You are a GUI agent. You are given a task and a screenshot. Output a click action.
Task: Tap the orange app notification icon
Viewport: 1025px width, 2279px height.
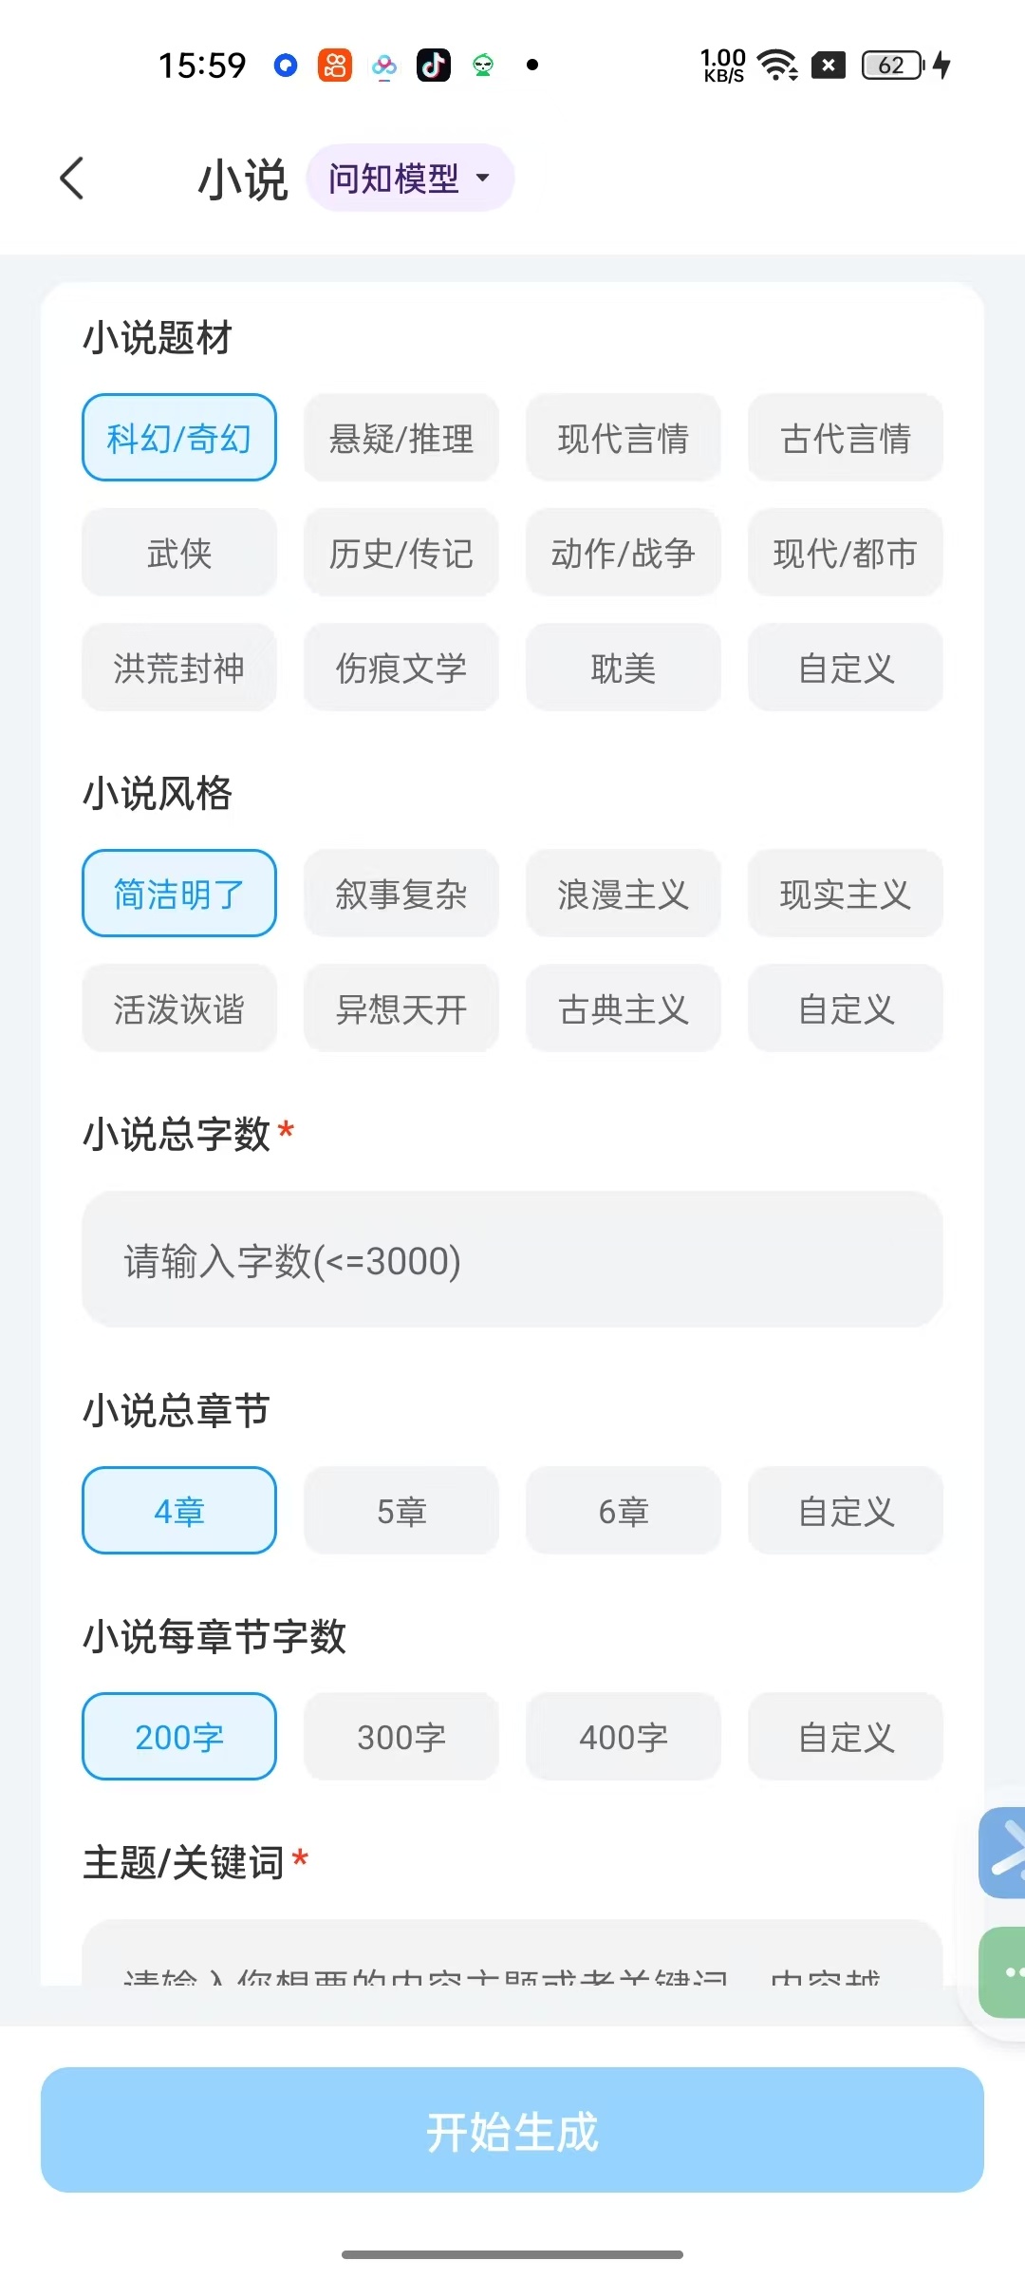click(x=334, y=66)
